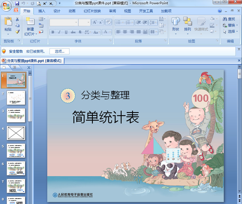Click the Reset slide icon

[41, 25]
